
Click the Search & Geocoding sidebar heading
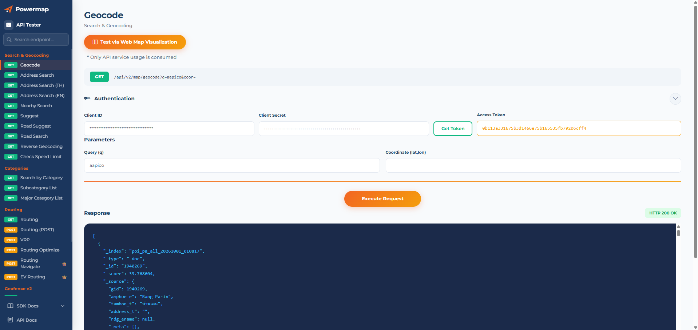(27, 55)
